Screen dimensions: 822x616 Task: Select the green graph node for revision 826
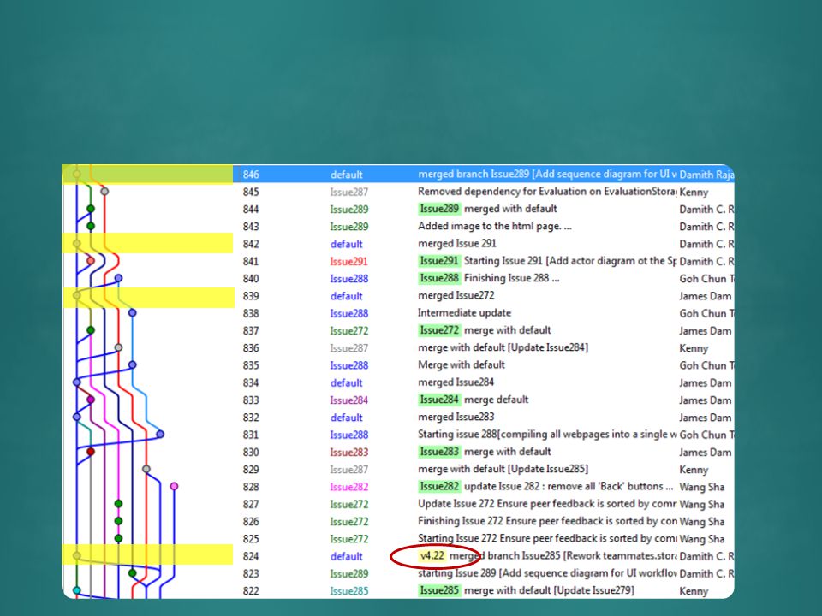pyautogui.click(x=118, y=521)
